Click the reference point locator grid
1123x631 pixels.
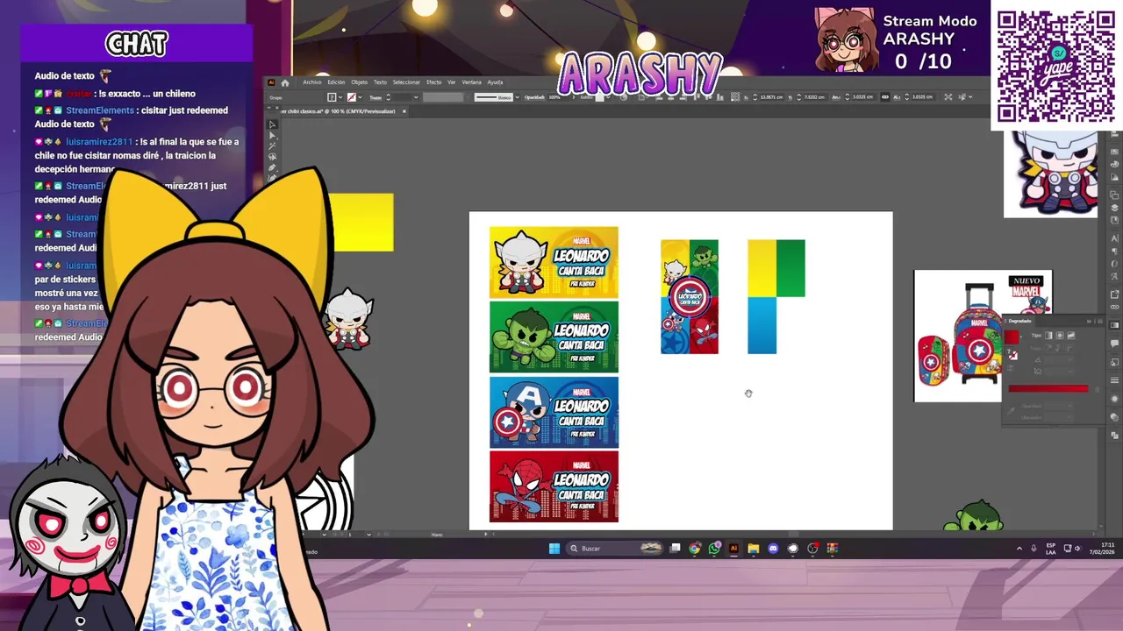pyautogui.click(x=735, y=97)
